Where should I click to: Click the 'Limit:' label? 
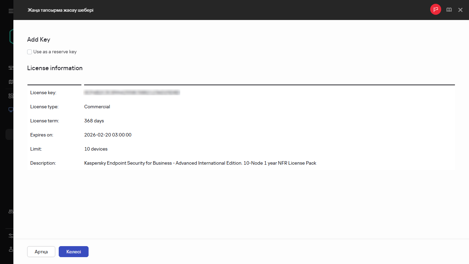point(36,149)
